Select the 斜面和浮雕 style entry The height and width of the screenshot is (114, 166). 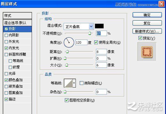click(17, 54)
